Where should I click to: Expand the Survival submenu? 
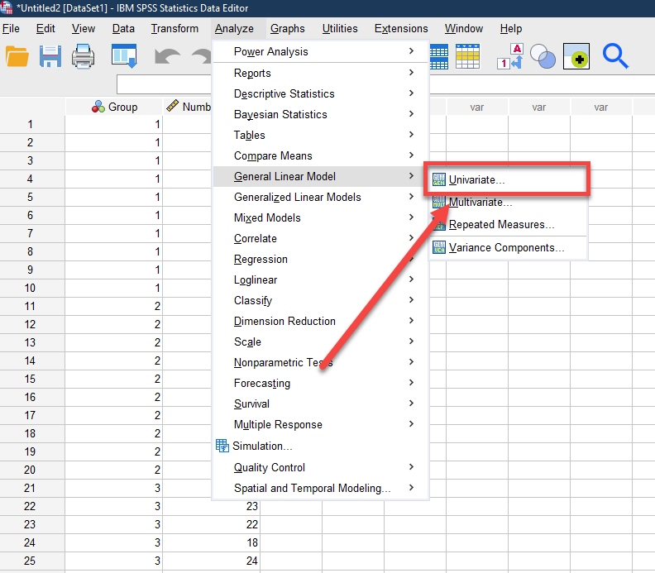[321, 403]
